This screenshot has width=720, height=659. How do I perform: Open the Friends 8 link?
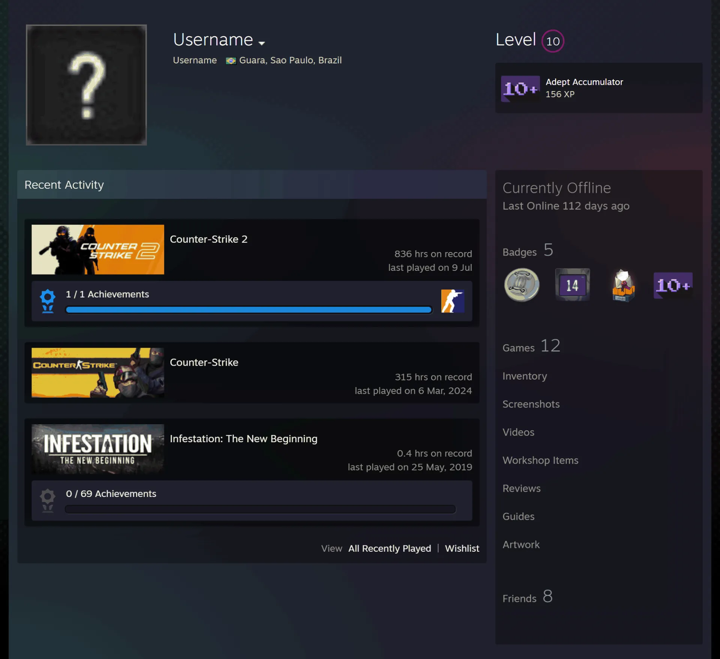tap(528, 596)
